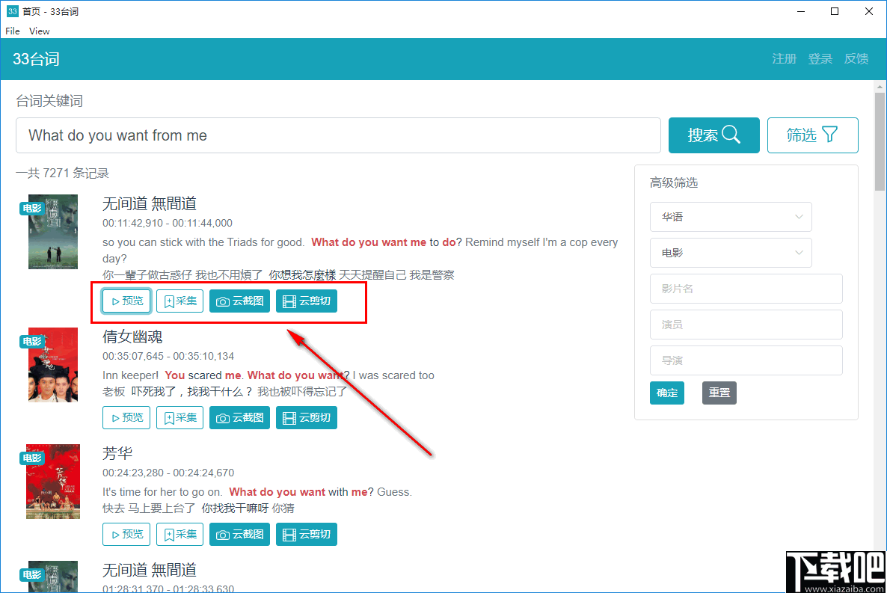Screen dimensions: 887x593
Task: Click 云截图 for the 倩女幽魂 result
Action: pos(240,417)
